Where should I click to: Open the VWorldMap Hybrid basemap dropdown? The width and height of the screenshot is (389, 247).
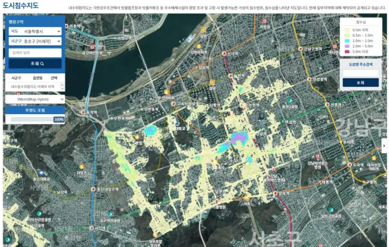(35, 99)
